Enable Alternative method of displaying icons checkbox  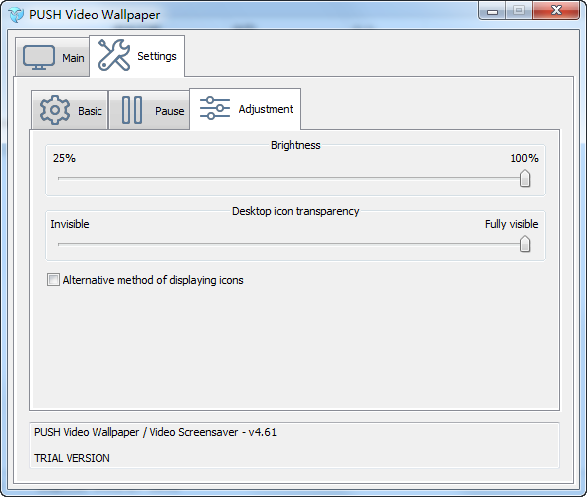(53, 279)
